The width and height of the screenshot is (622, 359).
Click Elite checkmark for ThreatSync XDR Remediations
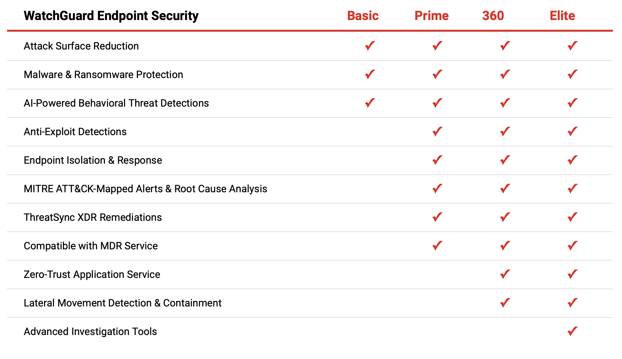pos(572,217)
